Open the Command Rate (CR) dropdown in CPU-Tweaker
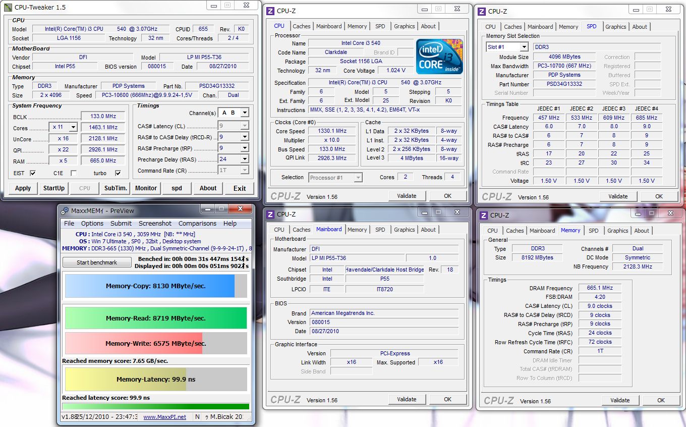 245,170
